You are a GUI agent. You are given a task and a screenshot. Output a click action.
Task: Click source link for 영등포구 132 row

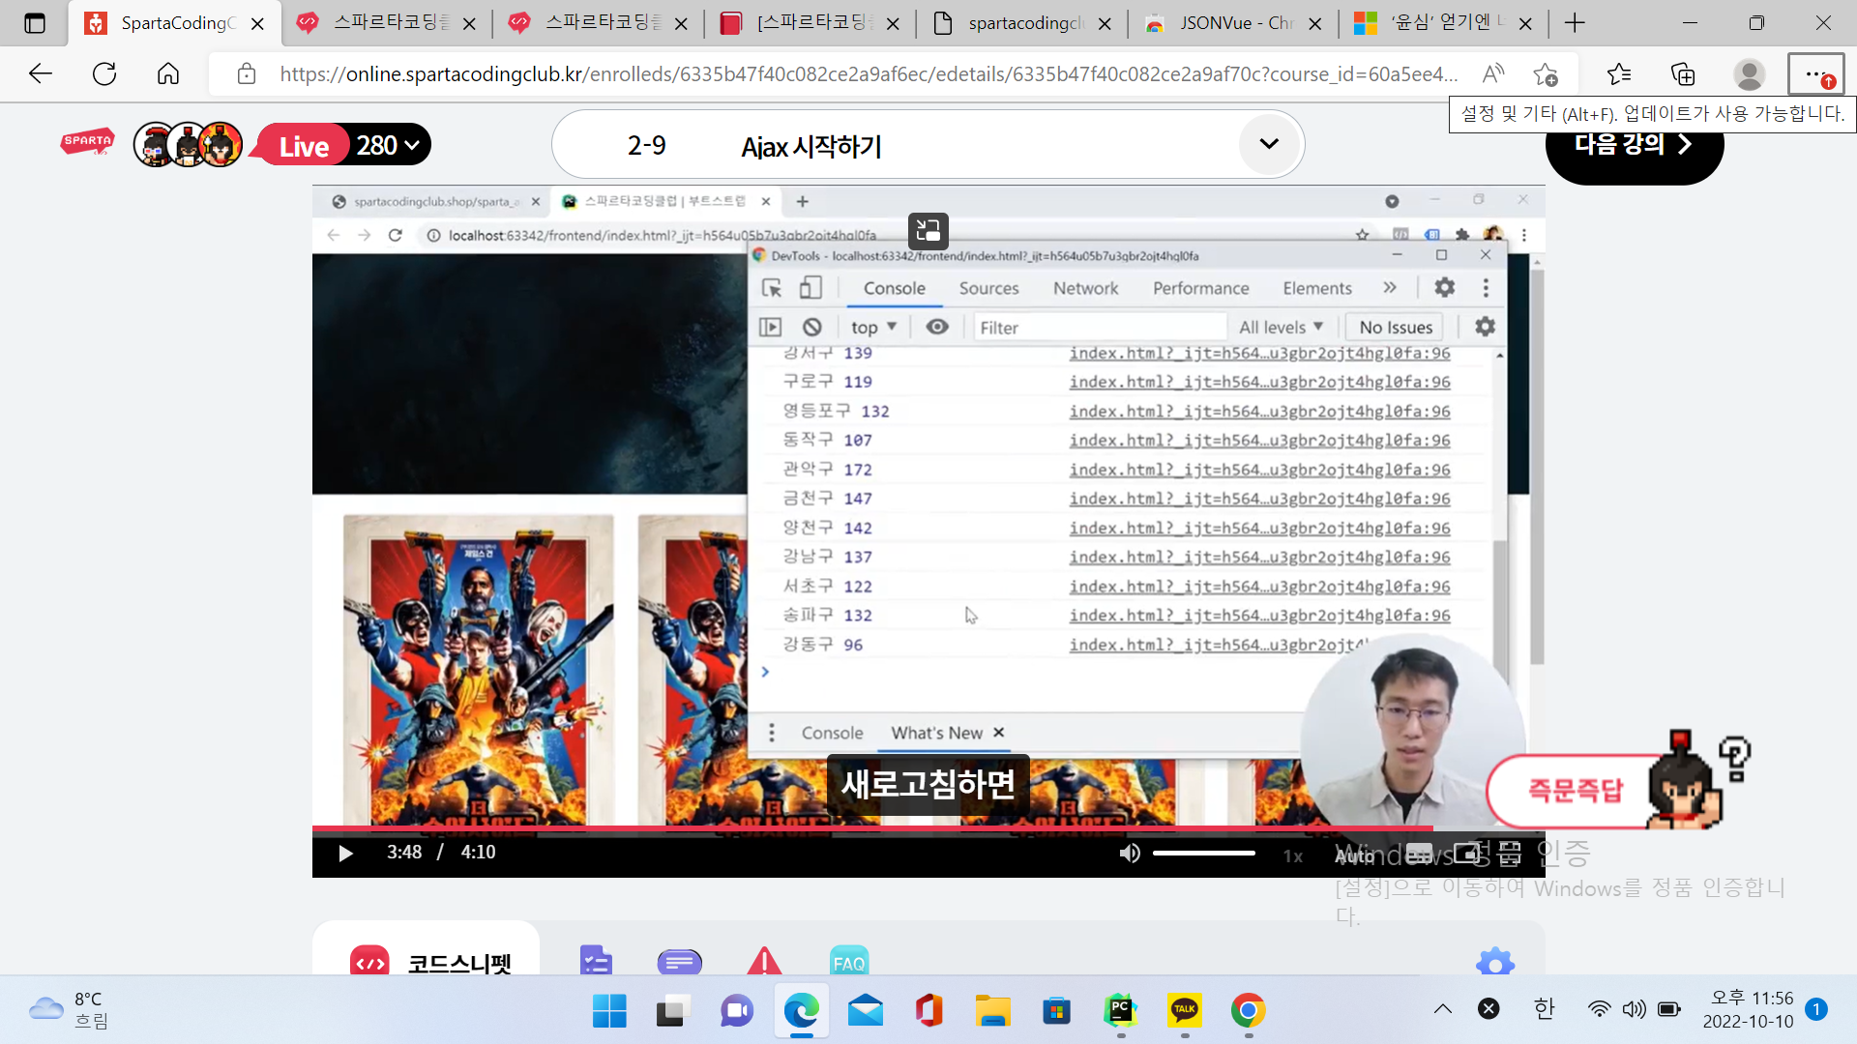1259,411
